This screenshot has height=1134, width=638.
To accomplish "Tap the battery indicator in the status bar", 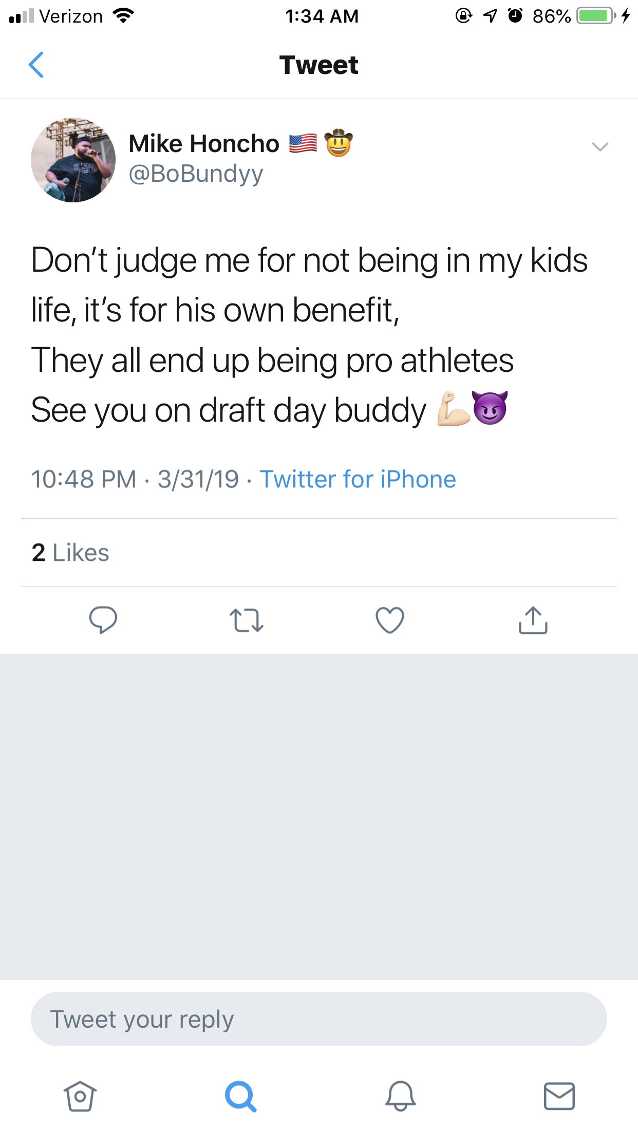I will click(x=595, y=16).
